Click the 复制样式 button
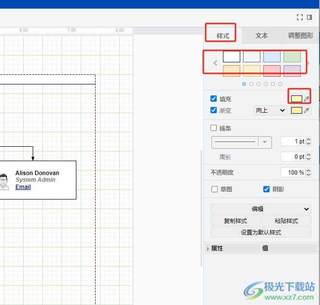The image size is (320, 305). click(x=235, y=221)
